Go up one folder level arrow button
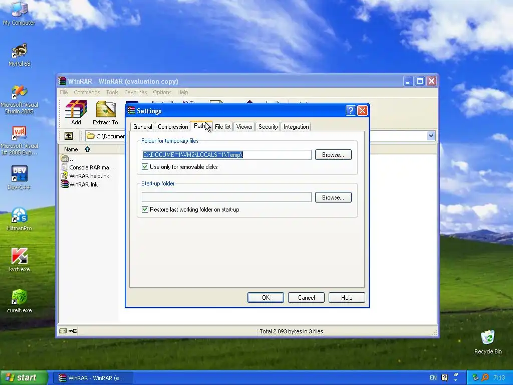This screenshot has width=513, height=385. click(69, 136)
